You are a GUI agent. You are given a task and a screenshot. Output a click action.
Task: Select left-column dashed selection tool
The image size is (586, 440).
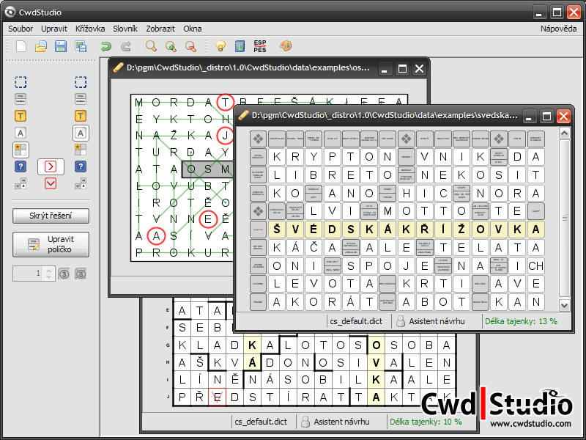point(21,82)
